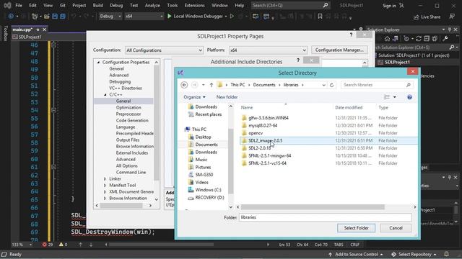Select the SDL2_image-2.0.5 folder

pos(265,141)
